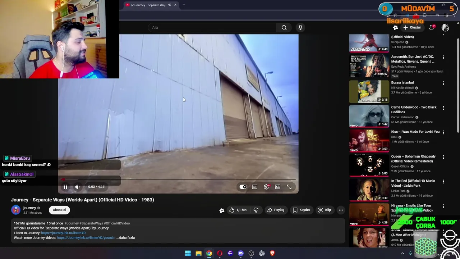Click the Paylaş share button
Image resolution: width=460 pixels, height=259 pixels.
[x=276, y=210]
